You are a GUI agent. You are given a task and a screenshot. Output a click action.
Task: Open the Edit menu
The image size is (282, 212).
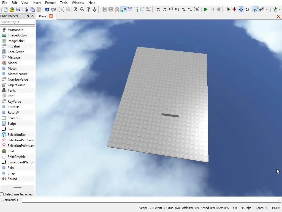[x=14, y=3]
